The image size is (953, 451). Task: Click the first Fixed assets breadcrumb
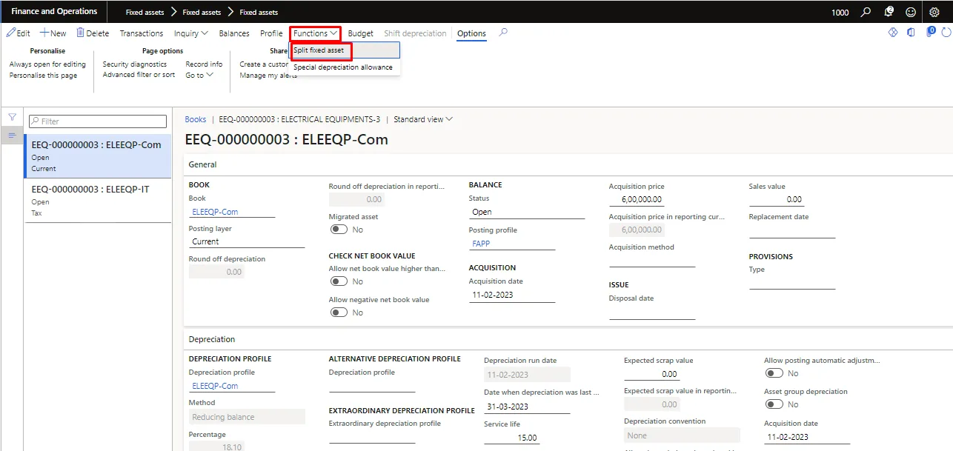(x=143, y=13)
